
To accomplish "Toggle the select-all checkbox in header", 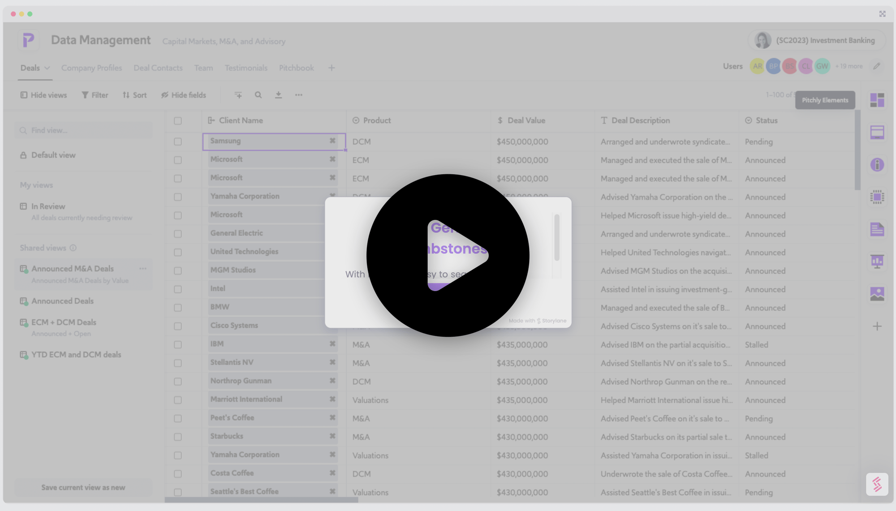I will [178, 120].
